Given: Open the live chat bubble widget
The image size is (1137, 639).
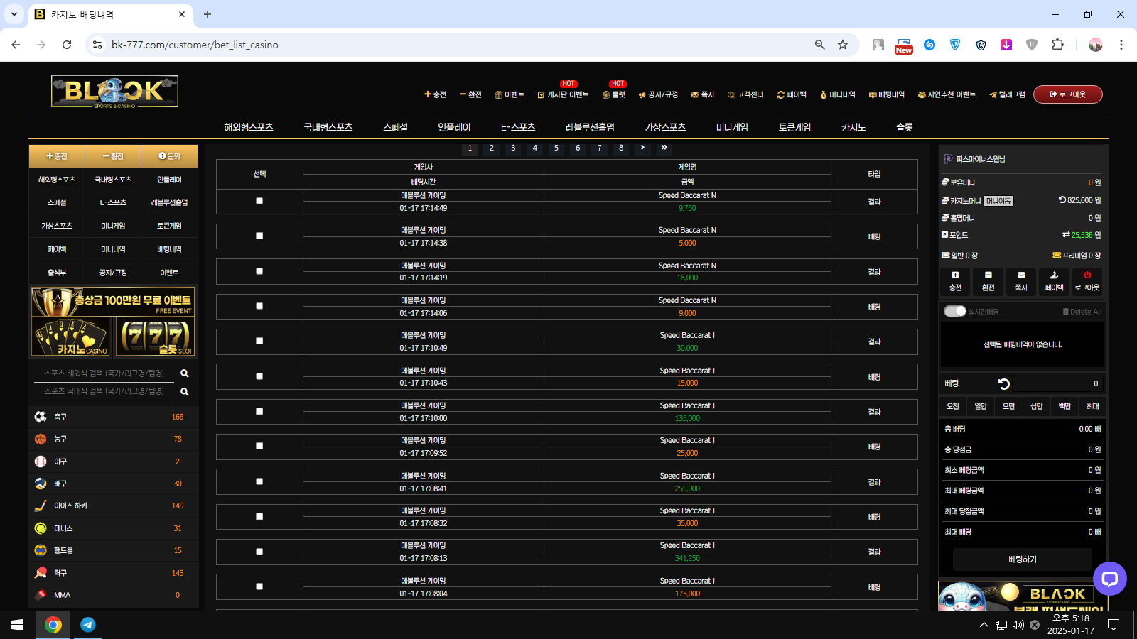Looking at the screenshot, I should (1110, 579).
